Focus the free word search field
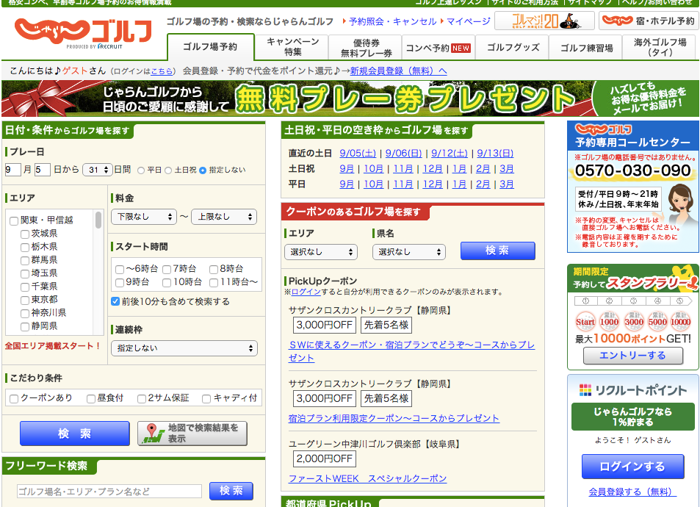 pos(109,492)
